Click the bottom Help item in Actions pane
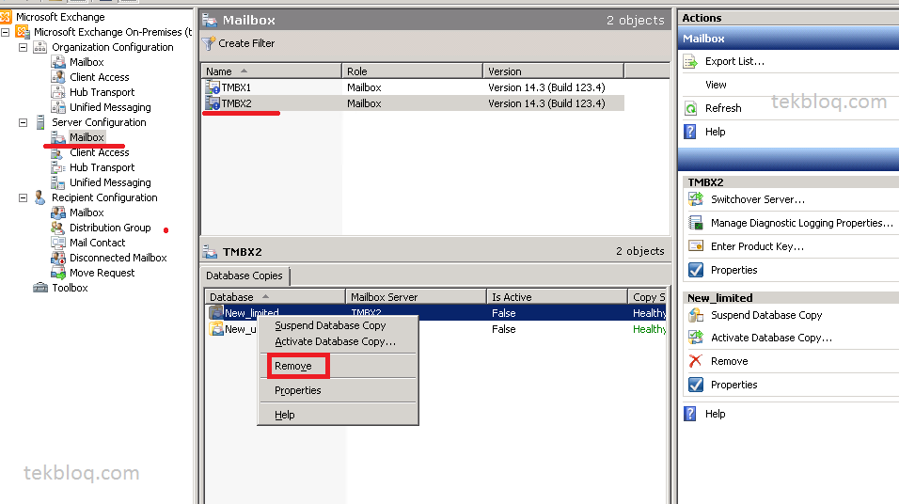This screenshot has width=899, height=504. click(x=715, y=414)
